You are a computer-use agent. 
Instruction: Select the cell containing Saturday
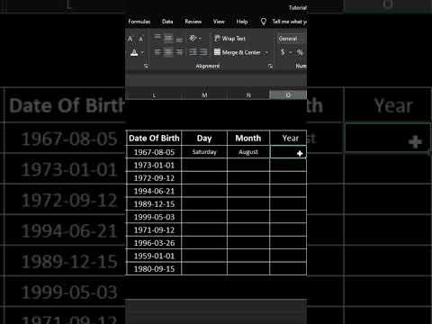[x=204, y=152]
